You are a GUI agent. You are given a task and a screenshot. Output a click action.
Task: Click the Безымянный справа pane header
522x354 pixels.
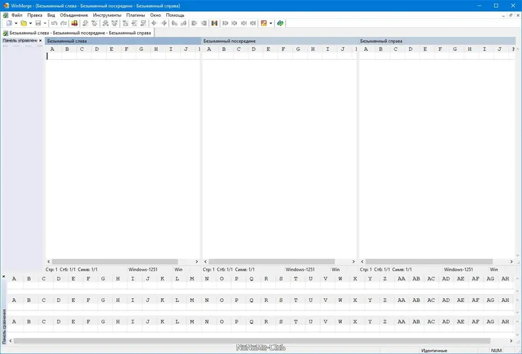pyautogui.click(x=437, y=41)
